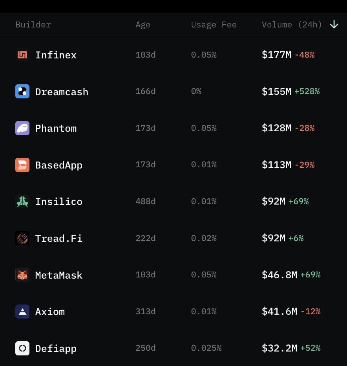Open the Dreamcash builder name link
The width and height of the screenshot is (347, 366).
pos(62,92)
